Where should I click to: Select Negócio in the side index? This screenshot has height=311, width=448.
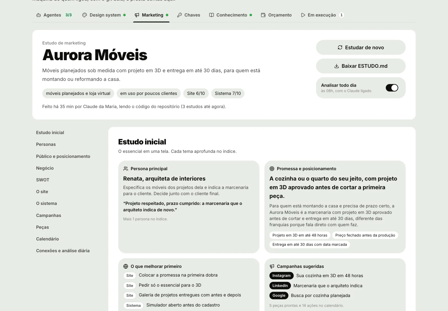[x=45, y=168]
